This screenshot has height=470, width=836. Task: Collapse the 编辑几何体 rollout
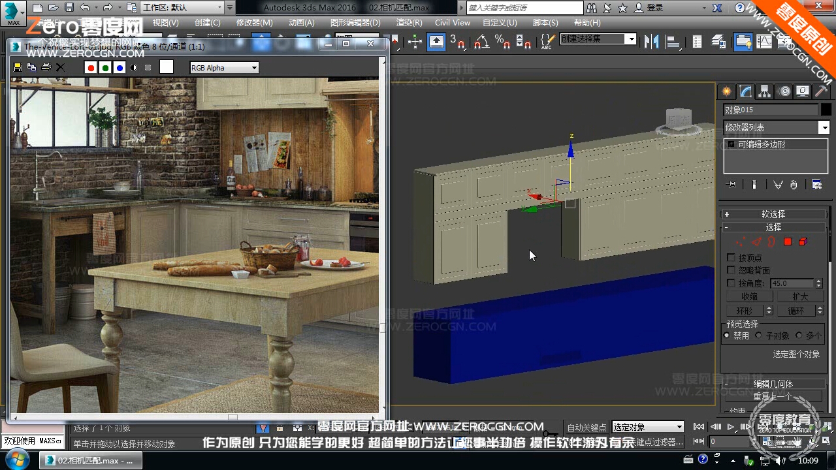coord(774,384)
